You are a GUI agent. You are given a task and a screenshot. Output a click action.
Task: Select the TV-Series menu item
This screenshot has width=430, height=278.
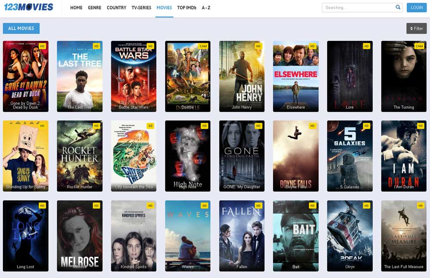point(141,8)
